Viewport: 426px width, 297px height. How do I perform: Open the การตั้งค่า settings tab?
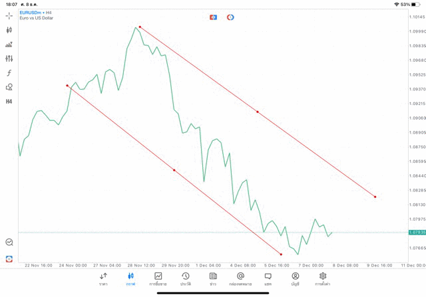tap(323, 278)
